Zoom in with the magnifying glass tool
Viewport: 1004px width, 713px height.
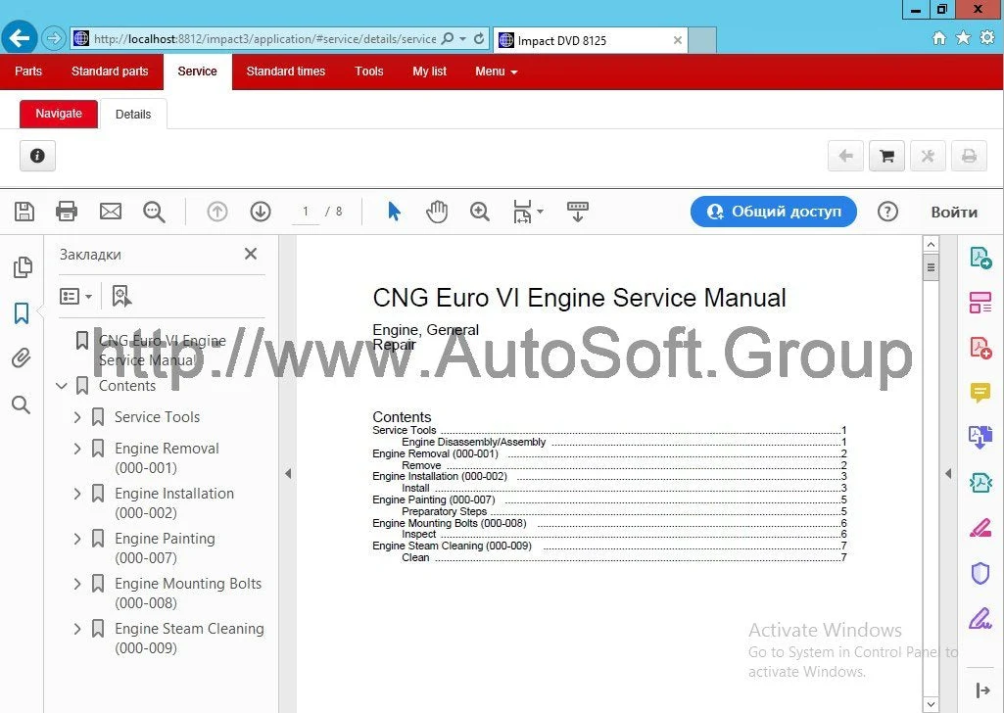click(x=480, y=212)
